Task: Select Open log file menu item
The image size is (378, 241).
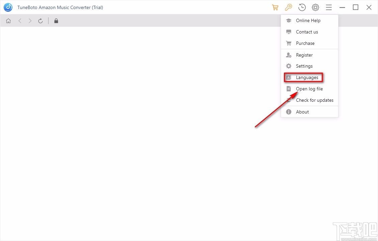Action: [309, 89]
